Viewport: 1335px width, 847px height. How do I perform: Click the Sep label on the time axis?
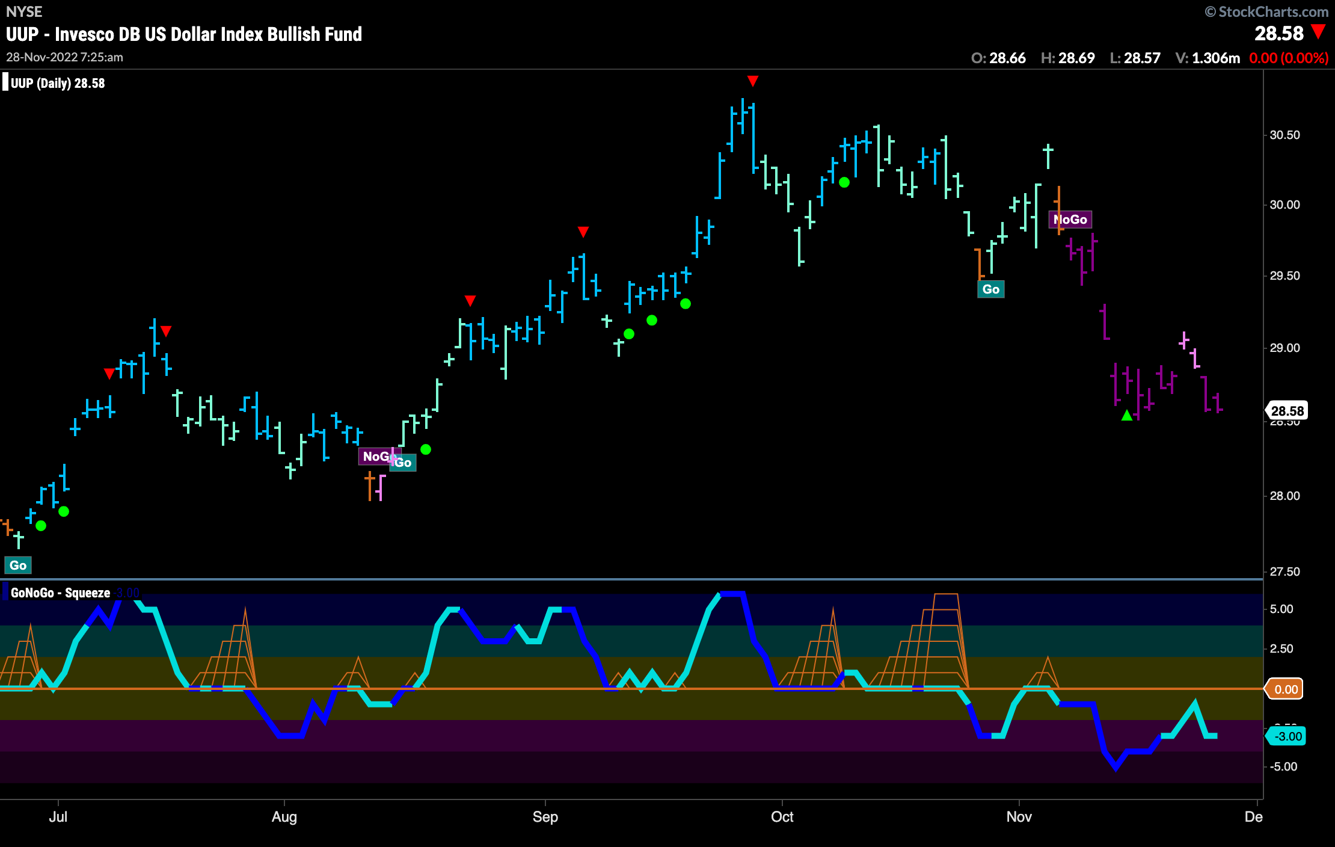tap(545, 816)
